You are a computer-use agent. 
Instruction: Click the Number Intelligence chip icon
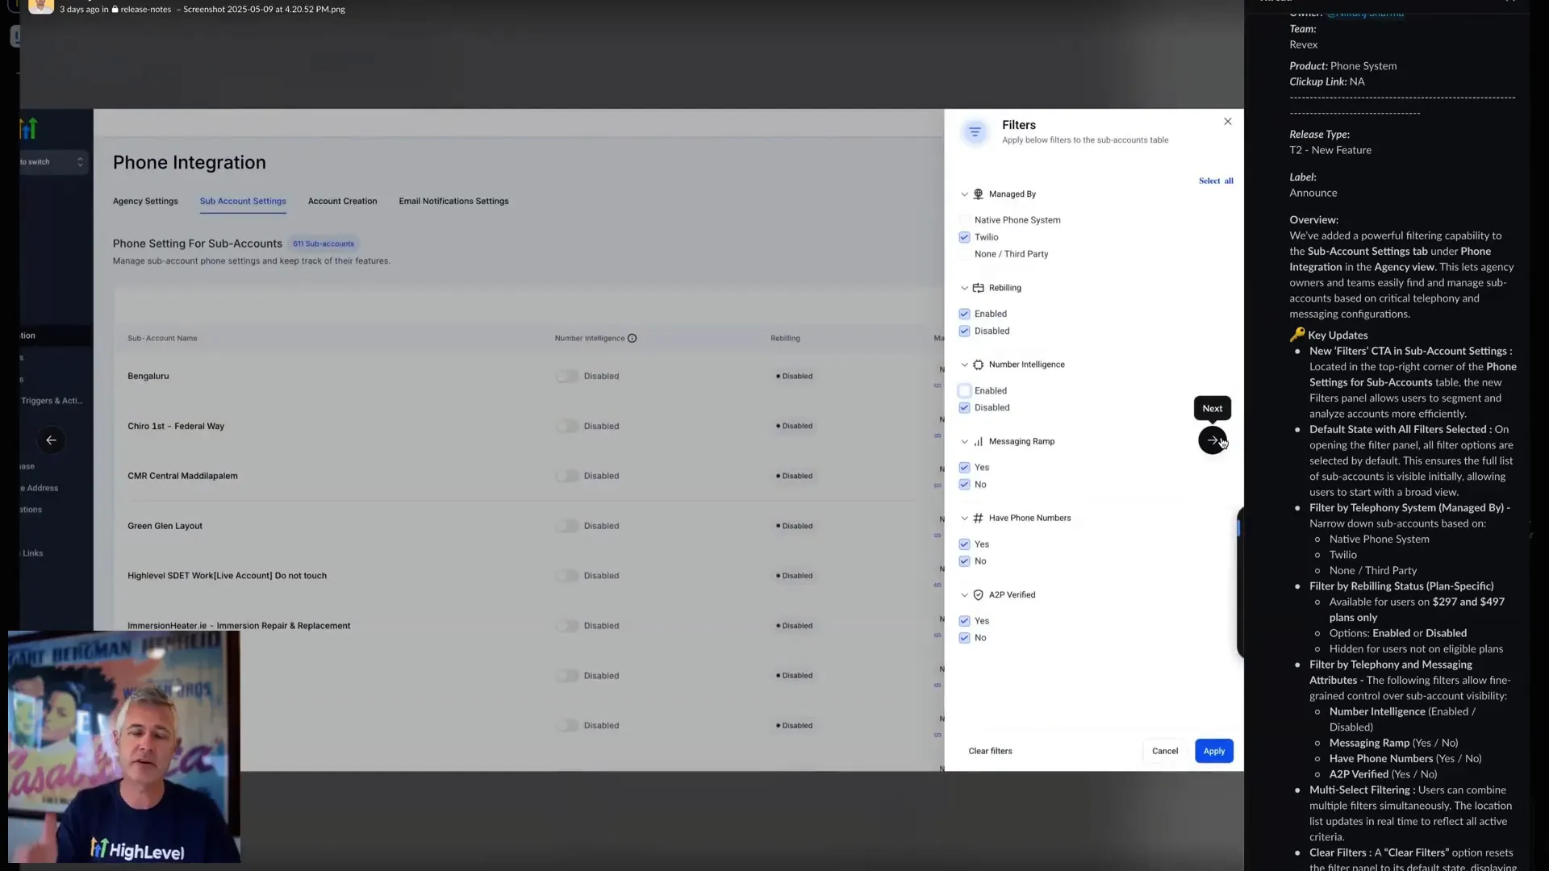[x=978, y=365]
